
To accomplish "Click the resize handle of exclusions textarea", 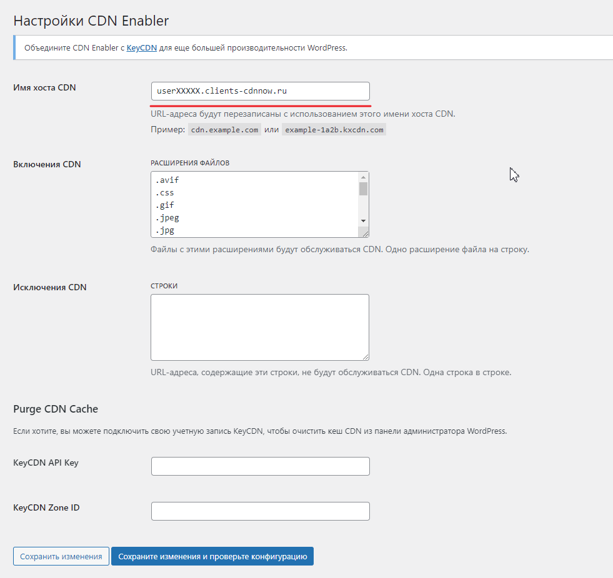I will (x=364, y=356).
